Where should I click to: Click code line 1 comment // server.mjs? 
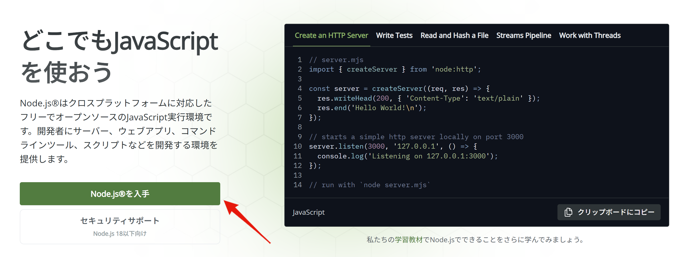(336, 60)
